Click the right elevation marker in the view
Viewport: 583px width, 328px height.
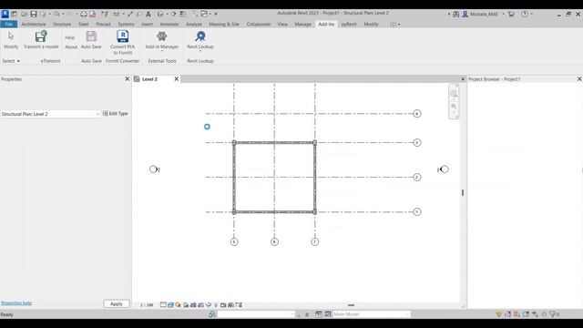click(444, 169)
